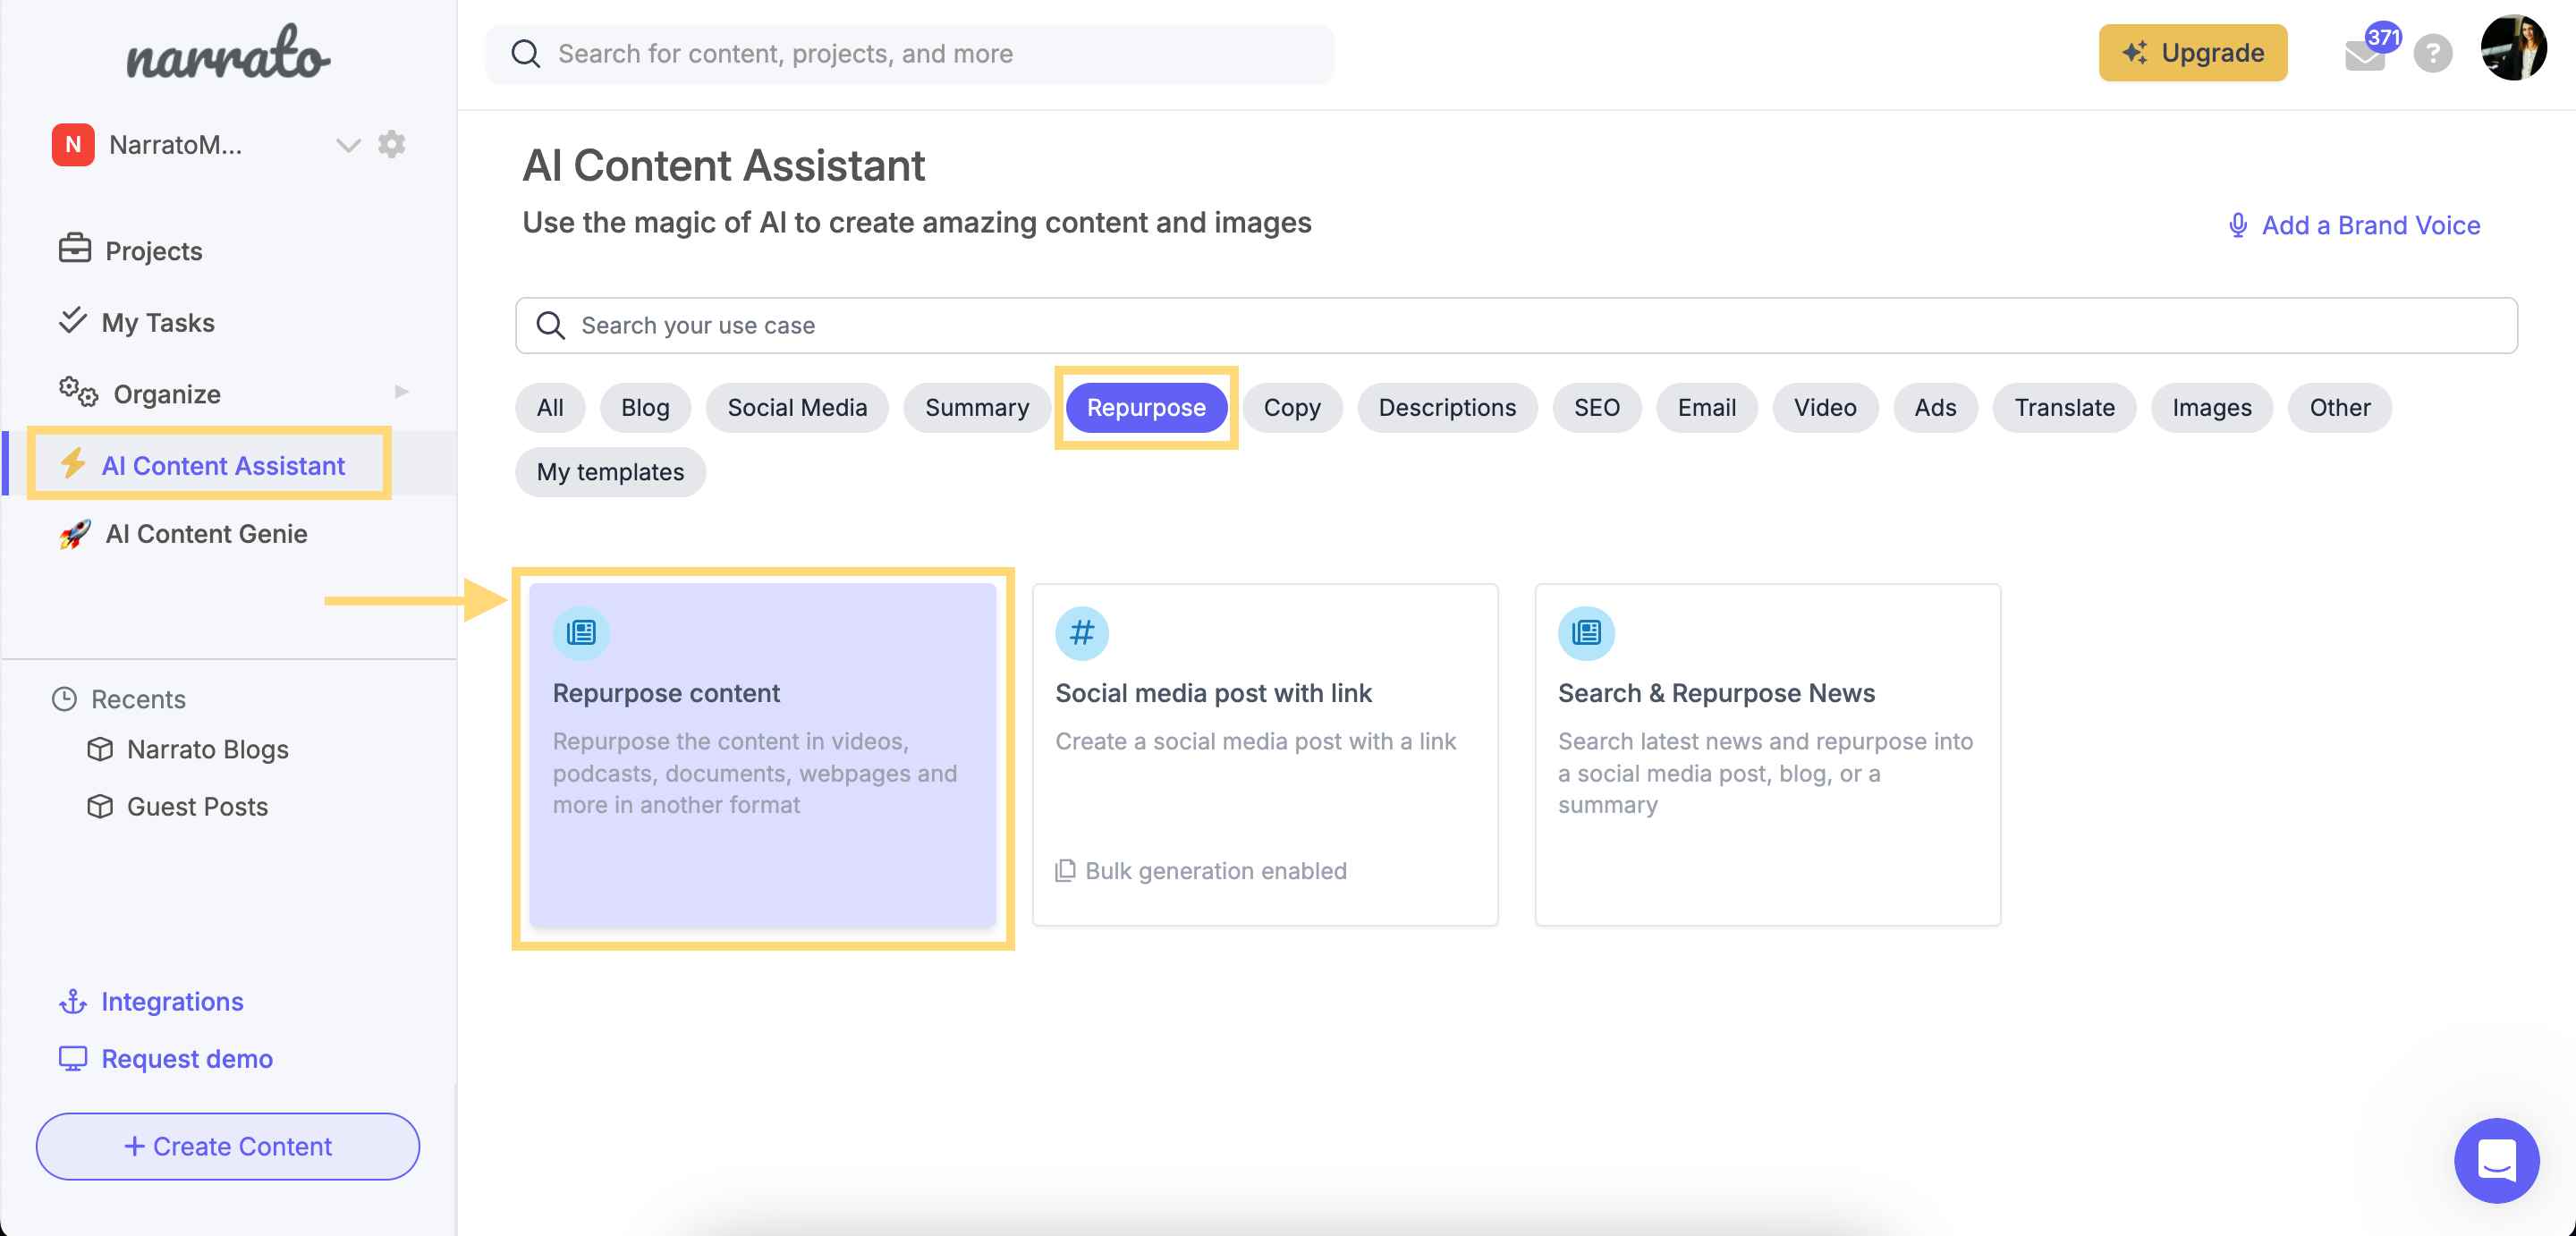Click the Recents clock icon
The image size is (2576, 1236).
(65, 698)
